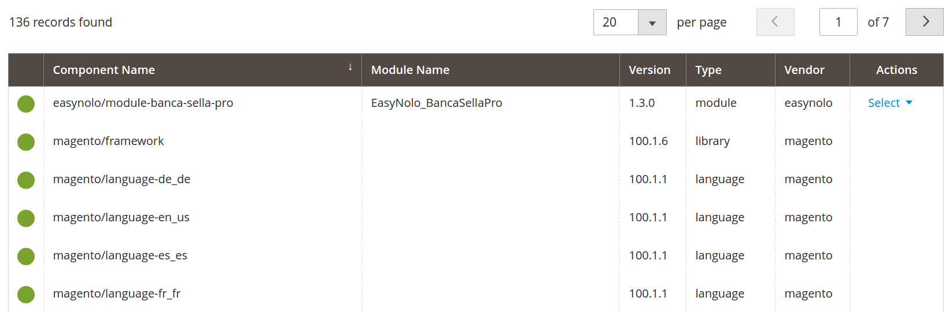This screenshot has width=949, height=312.
Task: Open the per page dropdown arrow
Action: click(652, 23)
